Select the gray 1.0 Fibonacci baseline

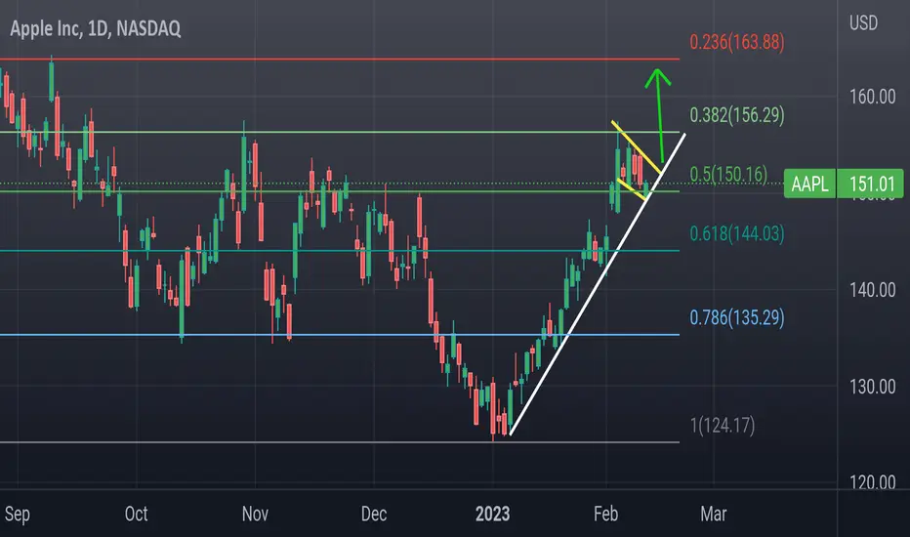pyautogui.click(x=340, y=442)
